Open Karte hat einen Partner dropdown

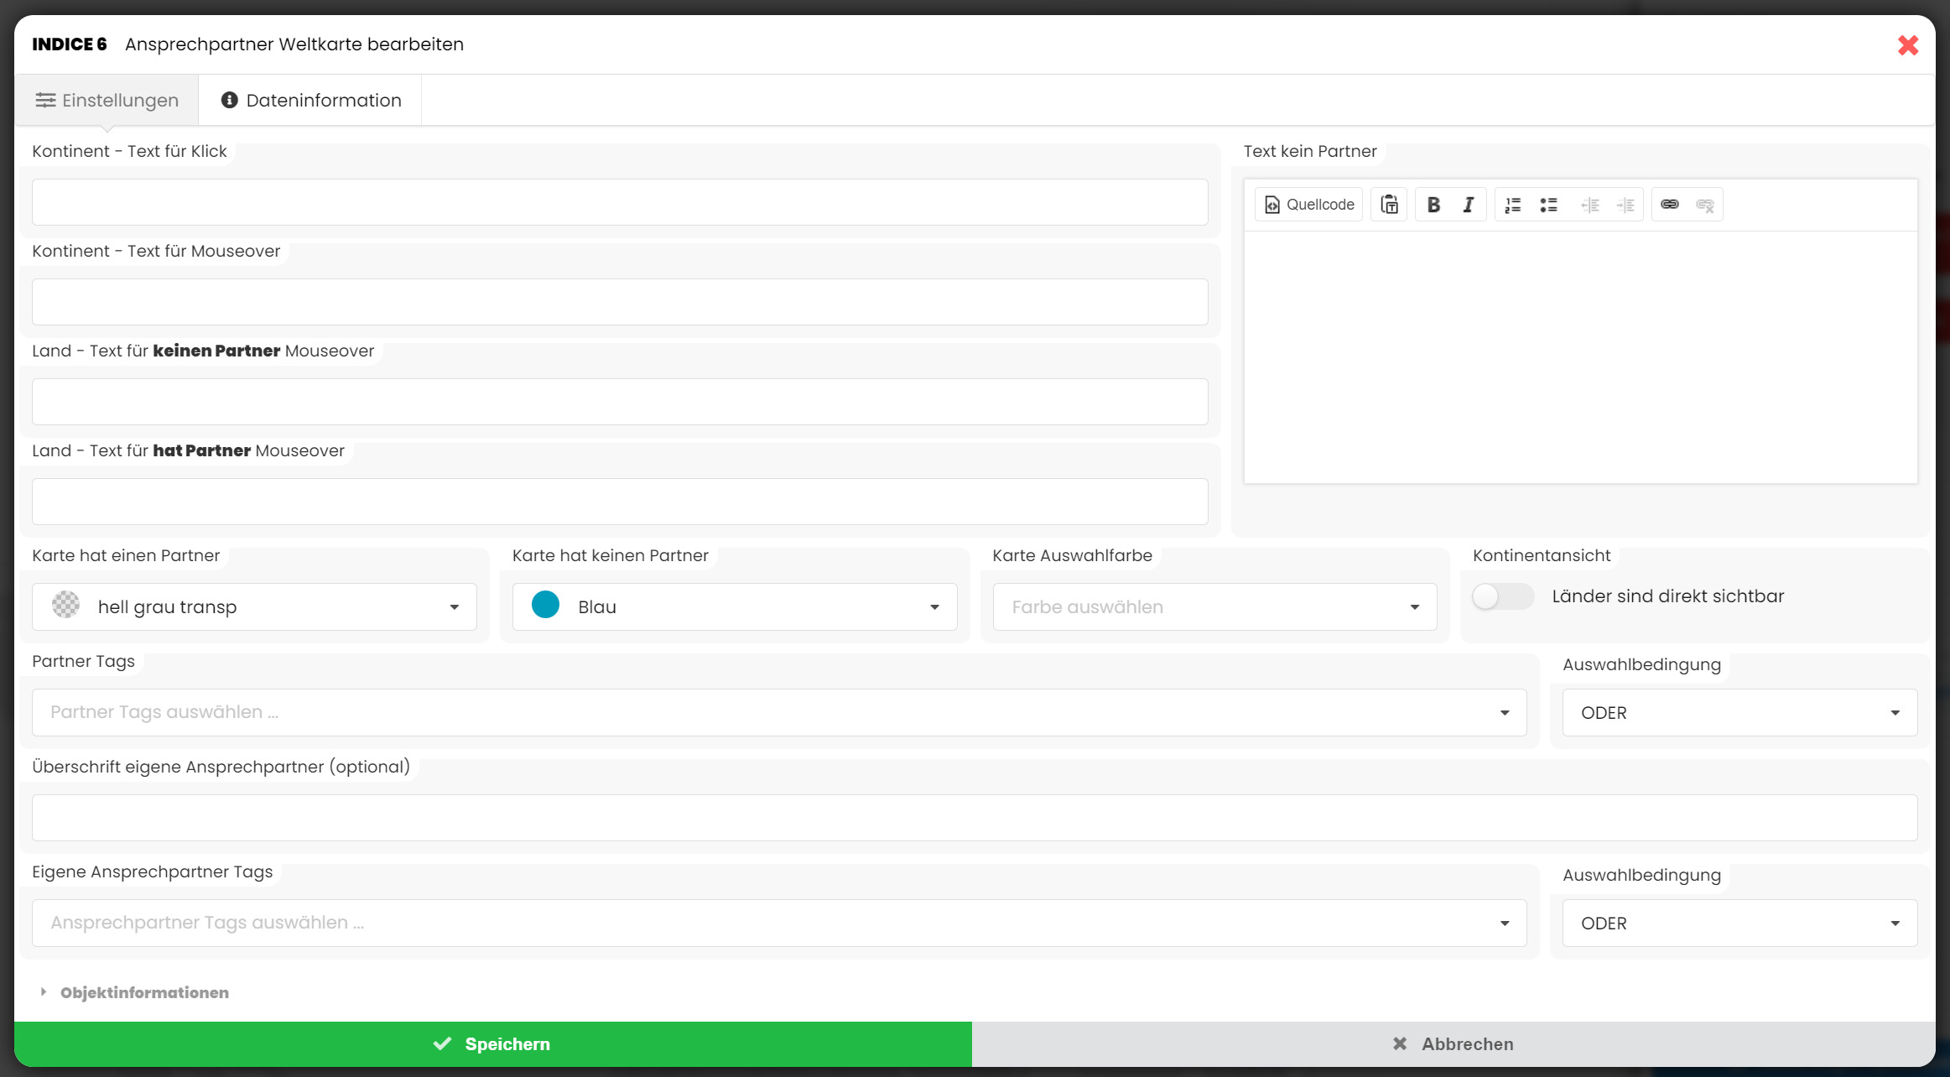pyautogui.click(x=254, y=607)
